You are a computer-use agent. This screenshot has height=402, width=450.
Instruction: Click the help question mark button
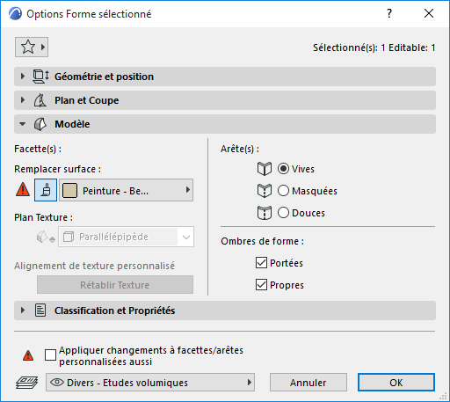389,13
